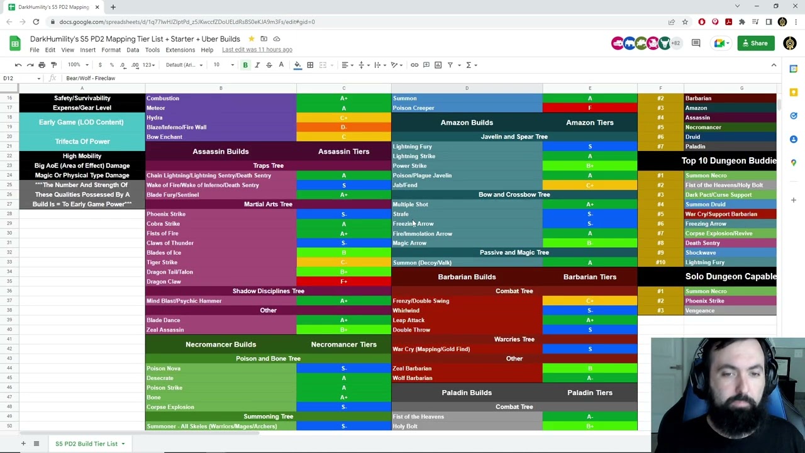Open the Insert menu
The height and width of the screenshot is (453, 805).
[87, 50]
